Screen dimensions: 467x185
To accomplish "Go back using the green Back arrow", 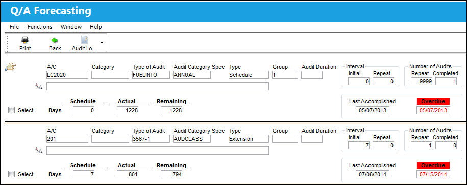I will (55, 40).
